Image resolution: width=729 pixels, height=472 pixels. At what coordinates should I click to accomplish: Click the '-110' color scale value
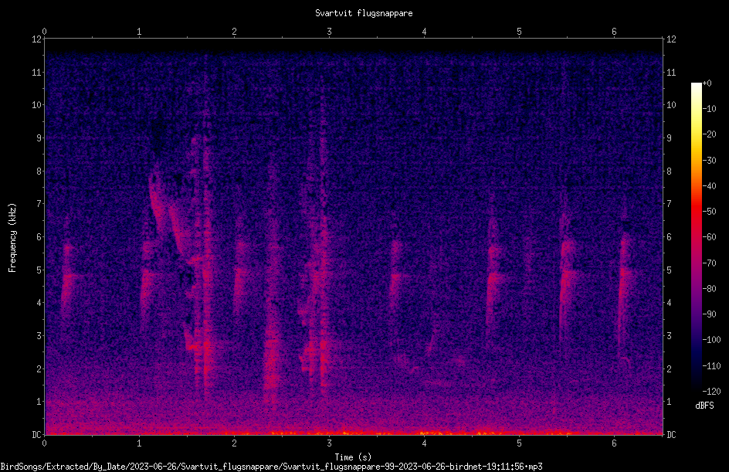coord(711,366)
